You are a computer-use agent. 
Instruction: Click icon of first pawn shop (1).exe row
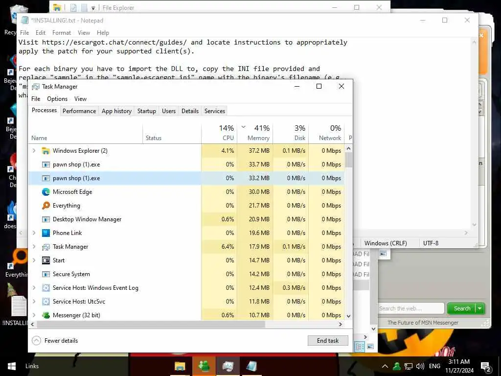(46, 164)
